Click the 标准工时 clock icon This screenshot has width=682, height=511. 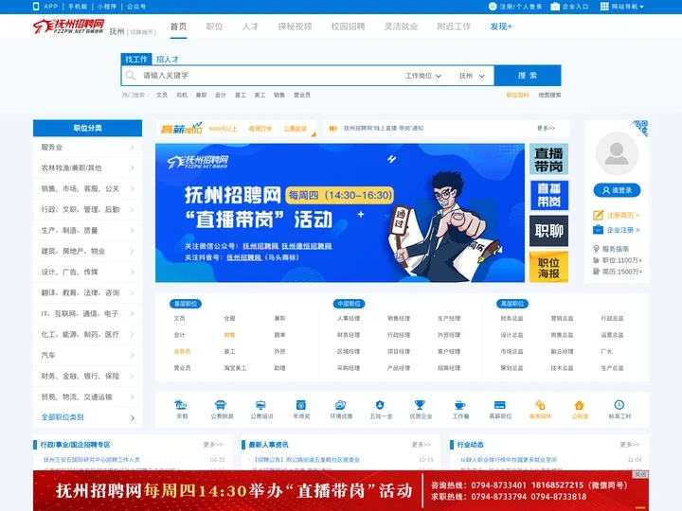pyautogui.click(x=619, y=405)
